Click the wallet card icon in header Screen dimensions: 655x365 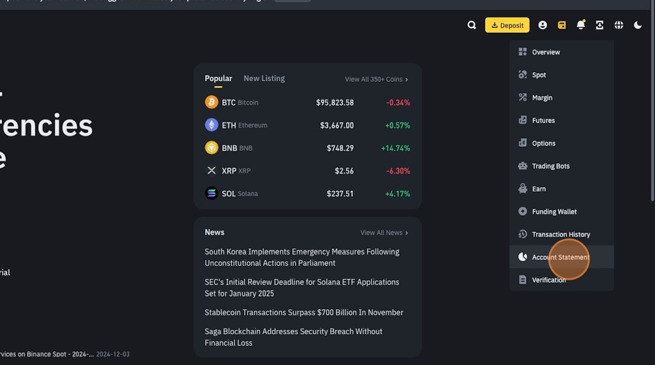point(561,25)
